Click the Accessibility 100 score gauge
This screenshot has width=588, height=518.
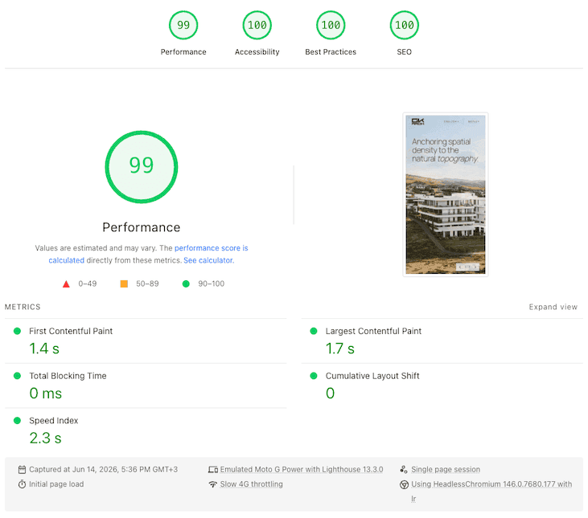click(x=257, y=25)
